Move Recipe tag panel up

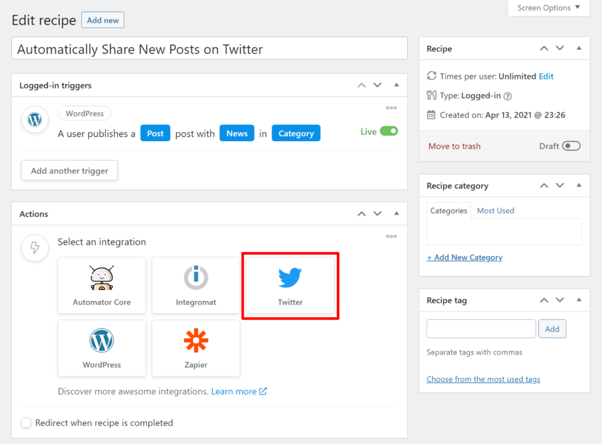click(544, 300)
